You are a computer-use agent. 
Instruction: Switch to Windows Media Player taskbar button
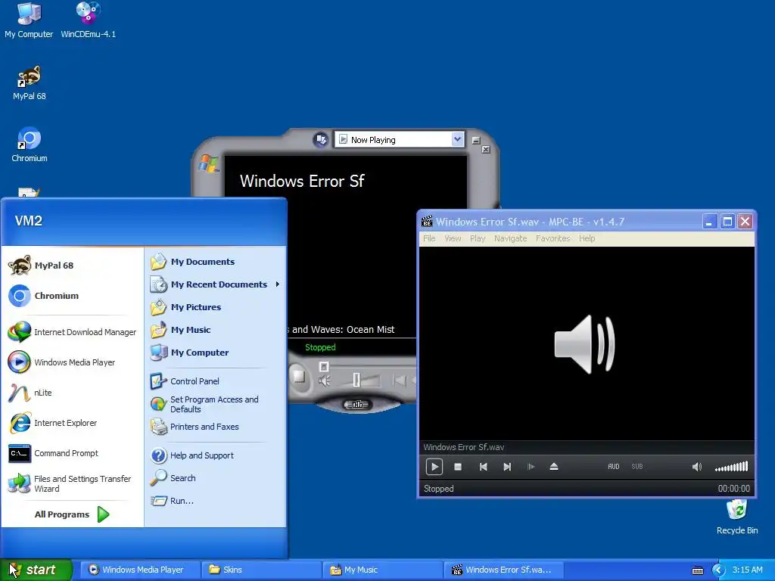pos(140,570)
